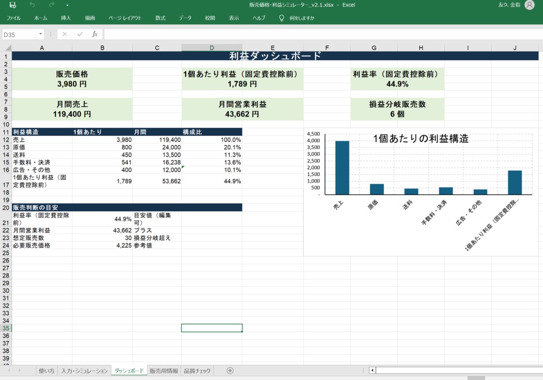Save the workbook with the floppy icon
The width and height of the screenshot is (543, 380).
(x=13, y=5)
